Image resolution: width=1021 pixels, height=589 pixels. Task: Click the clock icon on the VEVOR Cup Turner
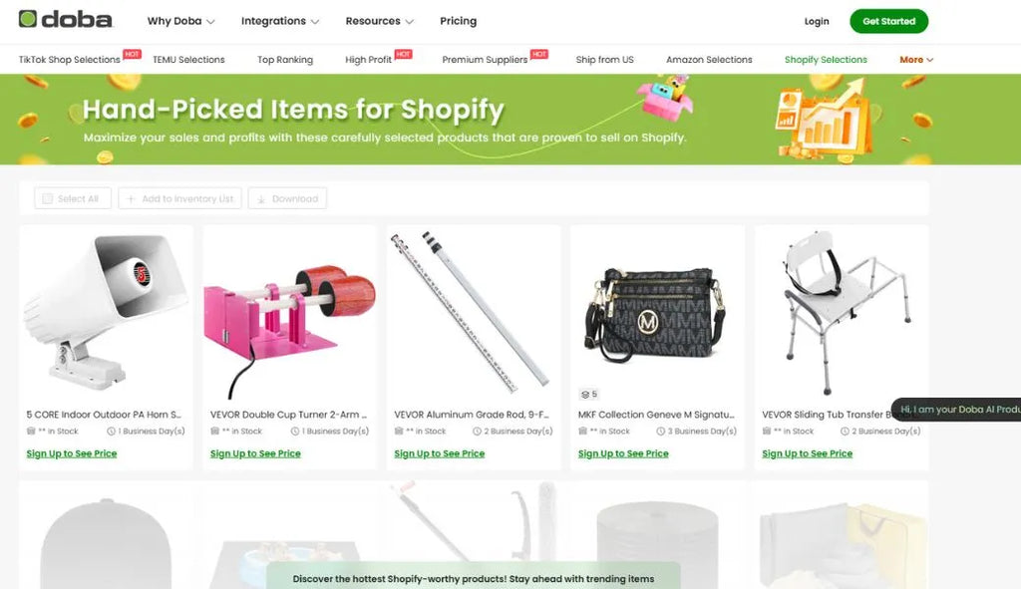[295, 431]
